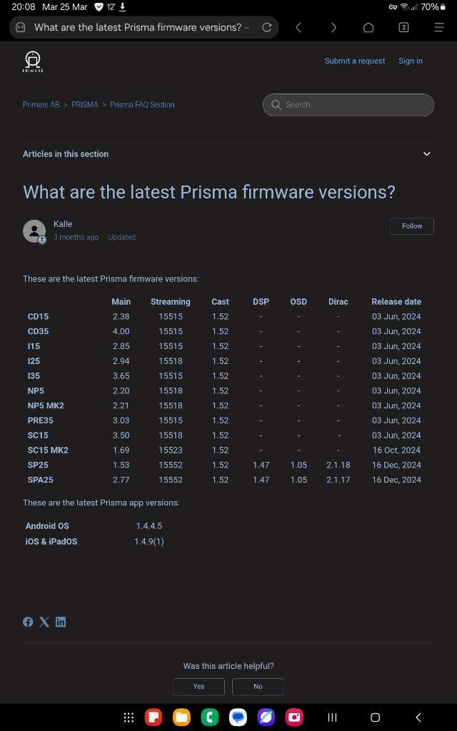Vote No for article helpful
Screen dimensions: 457x731
tap(258, 687)
